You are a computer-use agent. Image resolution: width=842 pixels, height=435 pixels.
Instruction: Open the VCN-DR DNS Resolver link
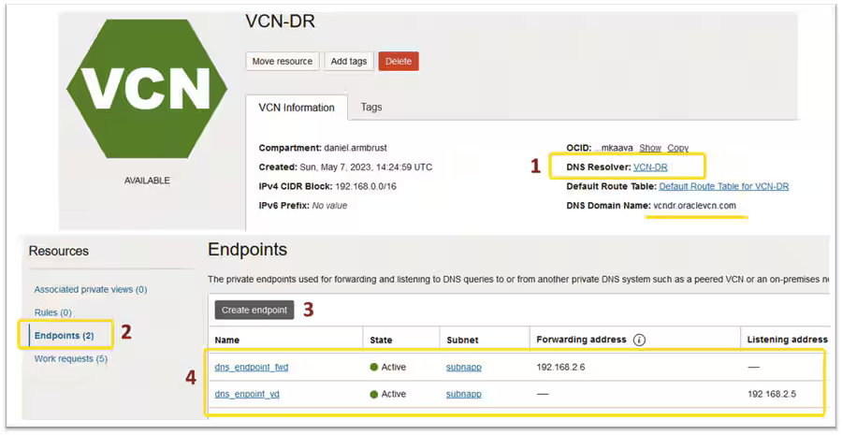(650, 167)
